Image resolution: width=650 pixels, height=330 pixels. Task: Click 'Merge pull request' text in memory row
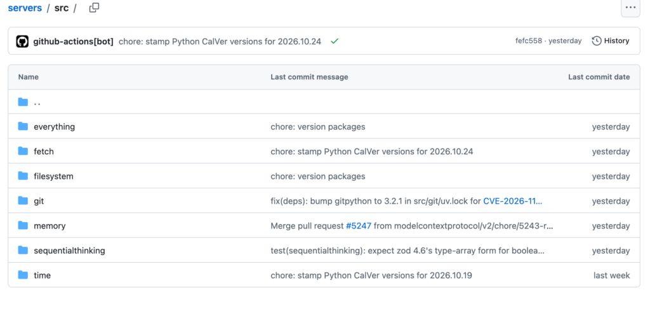point(307,226)
